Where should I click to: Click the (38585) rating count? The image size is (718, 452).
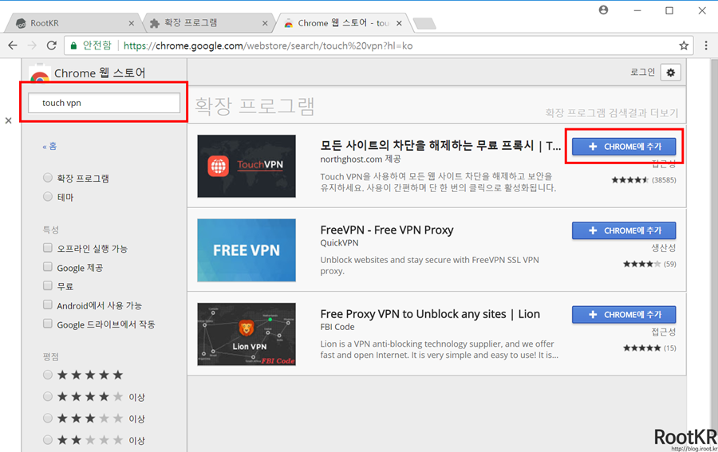click(x=664, y=180)
